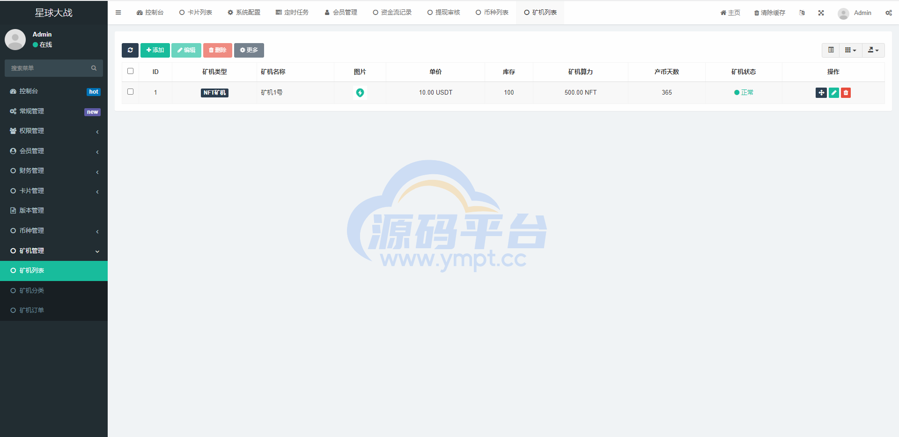The height and width of the screenshot is (437, 899).
Task: Open 矿机列表 in the sidebar submenu
Action: [54, 271]
